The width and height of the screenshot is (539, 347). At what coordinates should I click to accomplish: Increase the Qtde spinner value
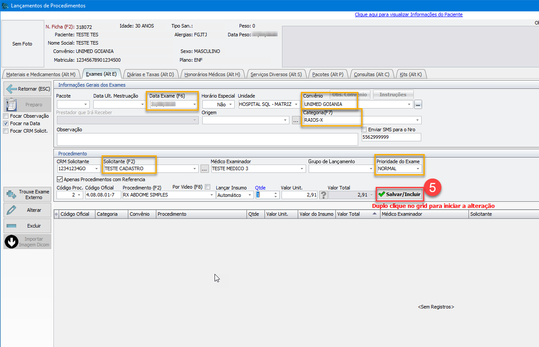click(275, 193)
